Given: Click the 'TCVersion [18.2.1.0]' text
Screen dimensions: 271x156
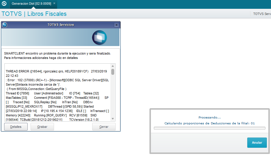Looking at the screenshot, I should pos(84,120).
